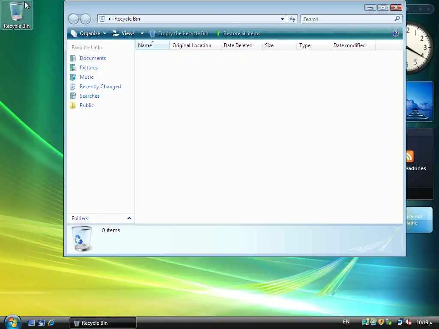Click the Recycle Bin icon in address bar
Screen dimensions: 439x329
point(102,19)
